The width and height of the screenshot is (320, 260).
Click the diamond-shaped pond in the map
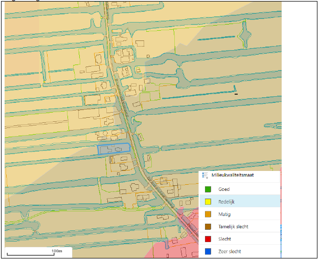click(x=245, y=35)
